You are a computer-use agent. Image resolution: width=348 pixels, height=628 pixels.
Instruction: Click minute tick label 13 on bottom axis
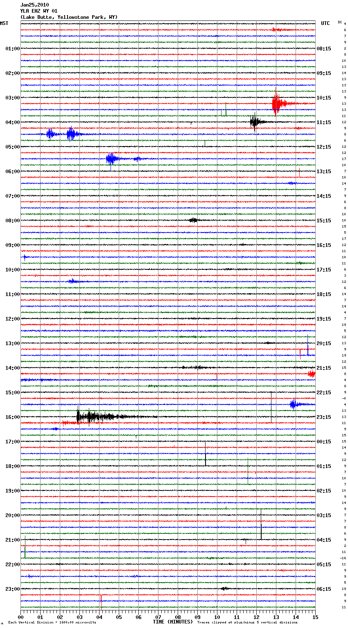click(276, 617)
